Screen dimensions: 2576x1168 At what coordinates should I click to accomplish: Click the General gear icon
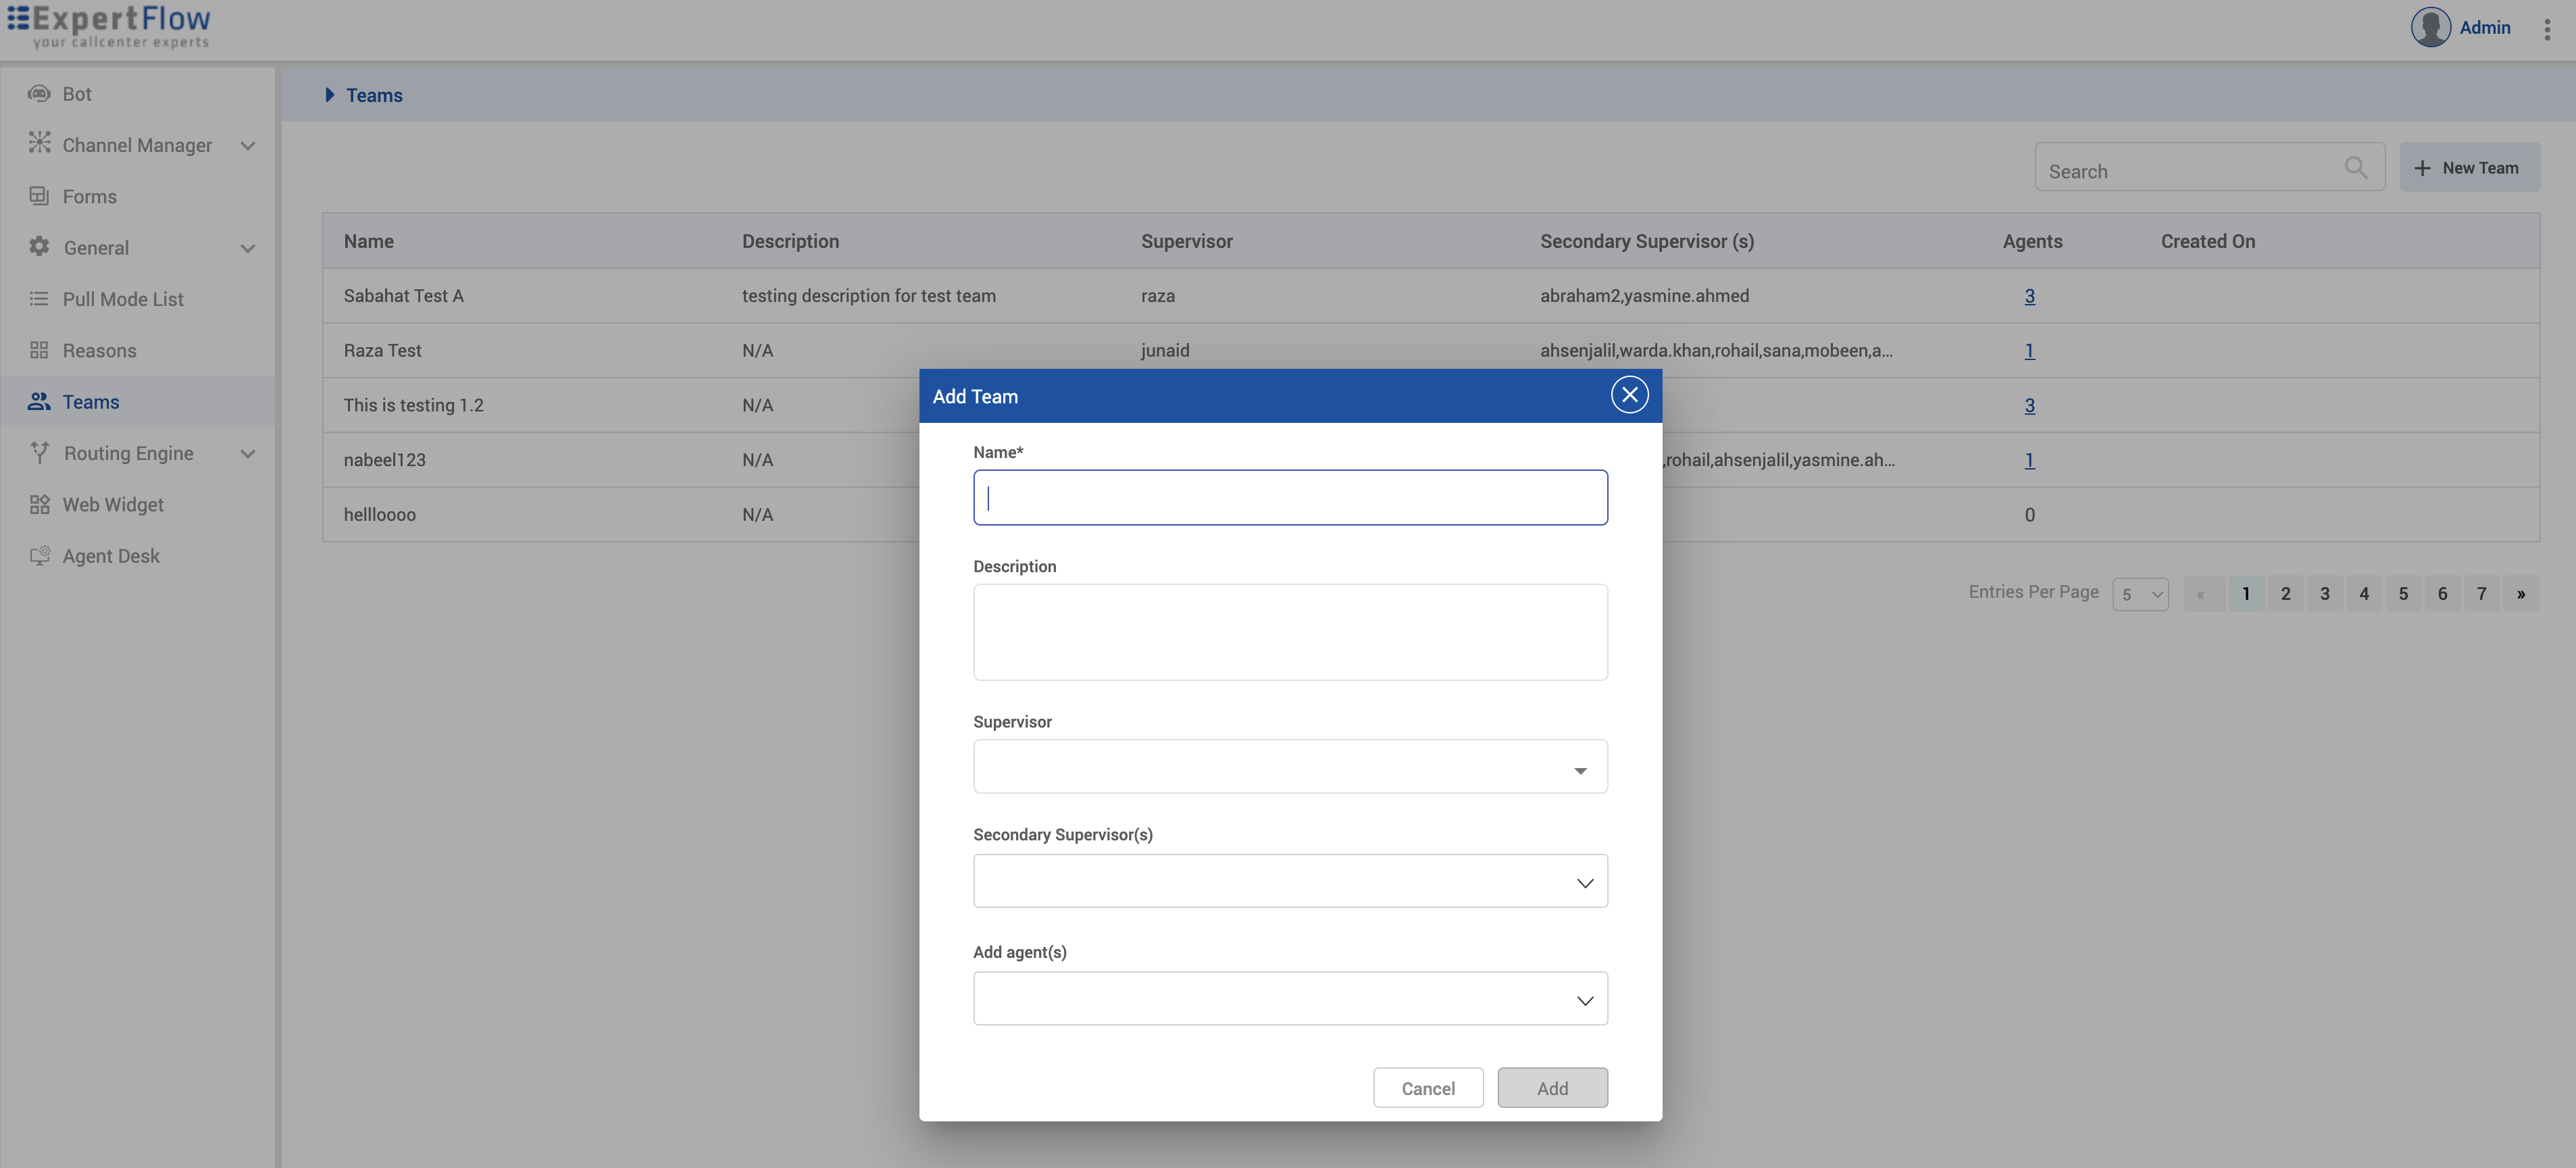[39, 247]
